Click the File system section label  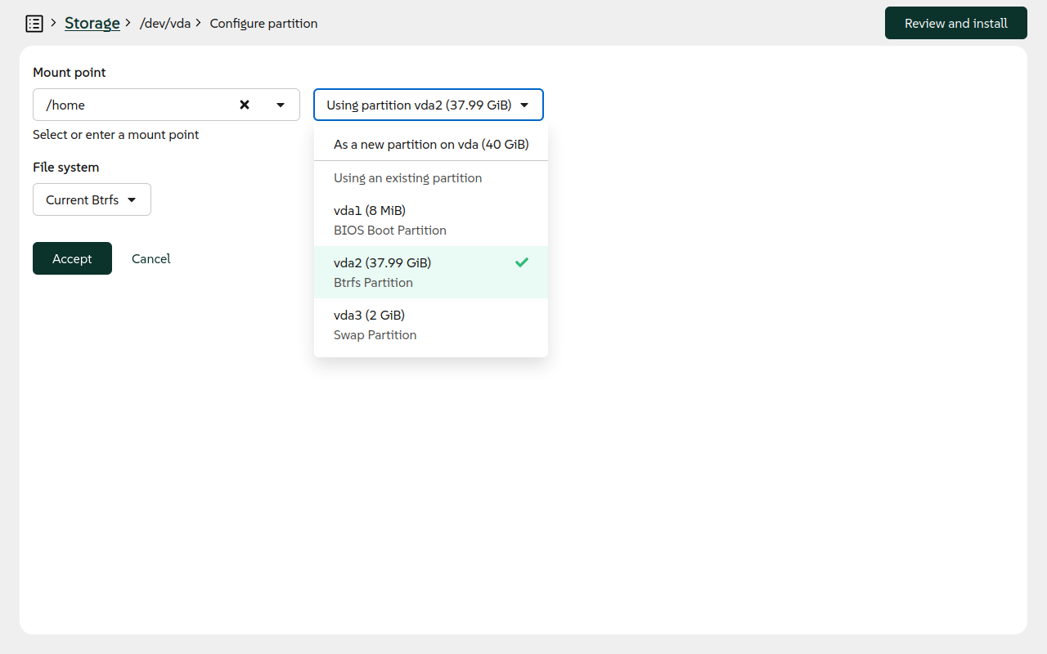click(x=65, y=167)
